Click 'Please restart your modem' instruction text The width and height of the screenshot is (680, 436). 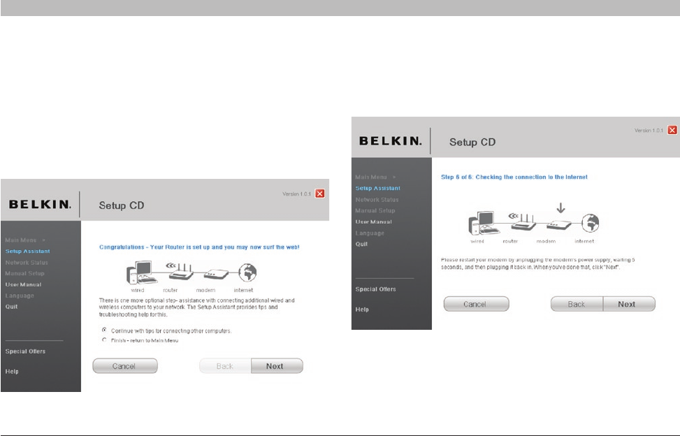click(x=537, y=263)
